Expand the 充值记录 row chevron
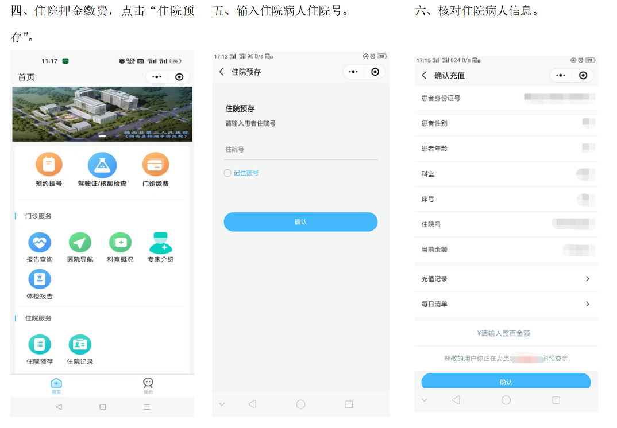The width and height of the screenshot is (617, 428). click(x=587, y=279)
